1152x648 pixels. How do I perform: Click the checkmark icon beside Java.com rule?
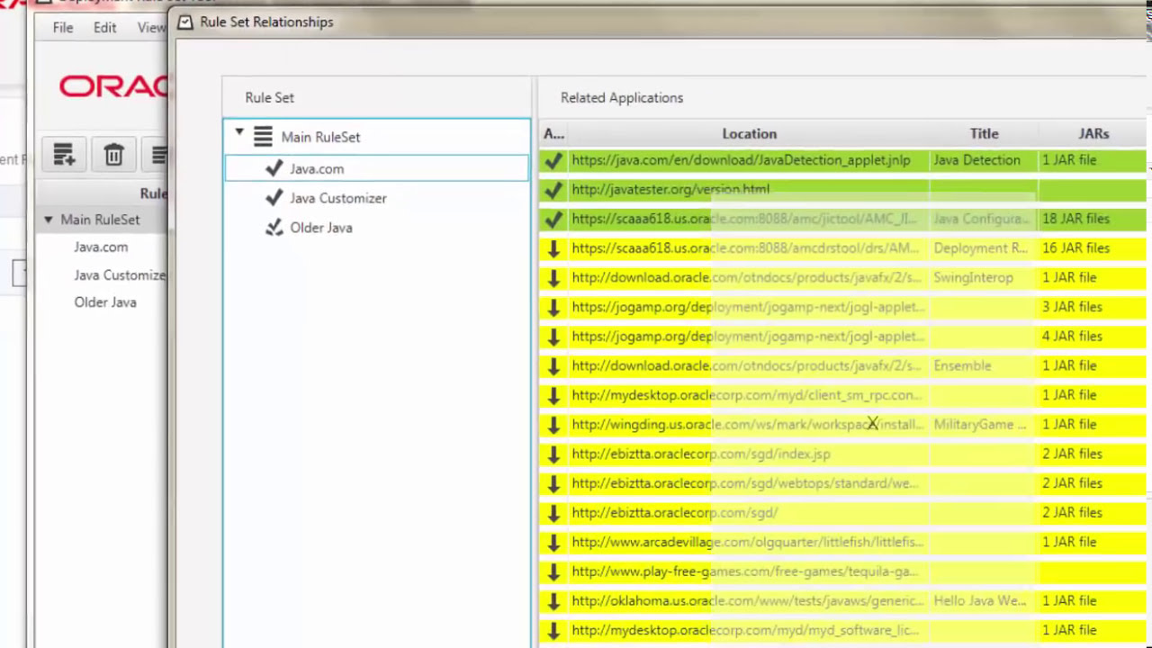[274, 168]
